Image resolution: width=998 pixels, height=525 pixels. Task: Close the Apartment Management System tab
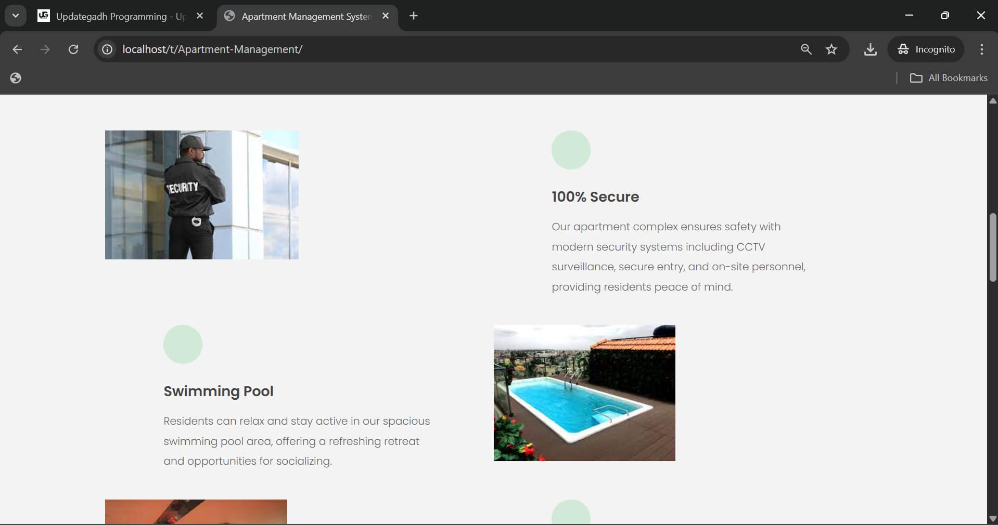[x=386, y=16]
